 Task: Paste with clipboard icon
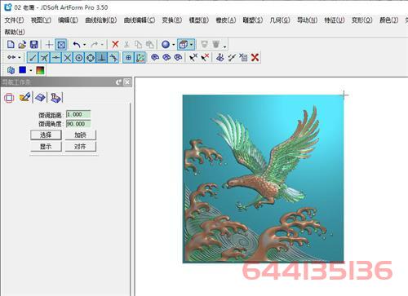pos(150,45)
